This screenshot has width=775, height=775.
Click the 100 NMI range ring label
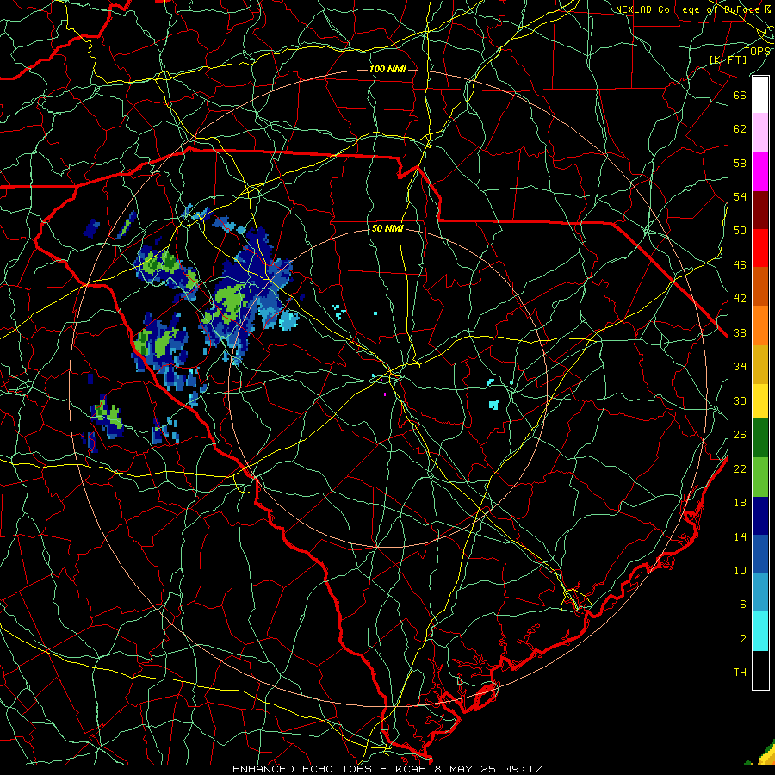tap(387, 69)
